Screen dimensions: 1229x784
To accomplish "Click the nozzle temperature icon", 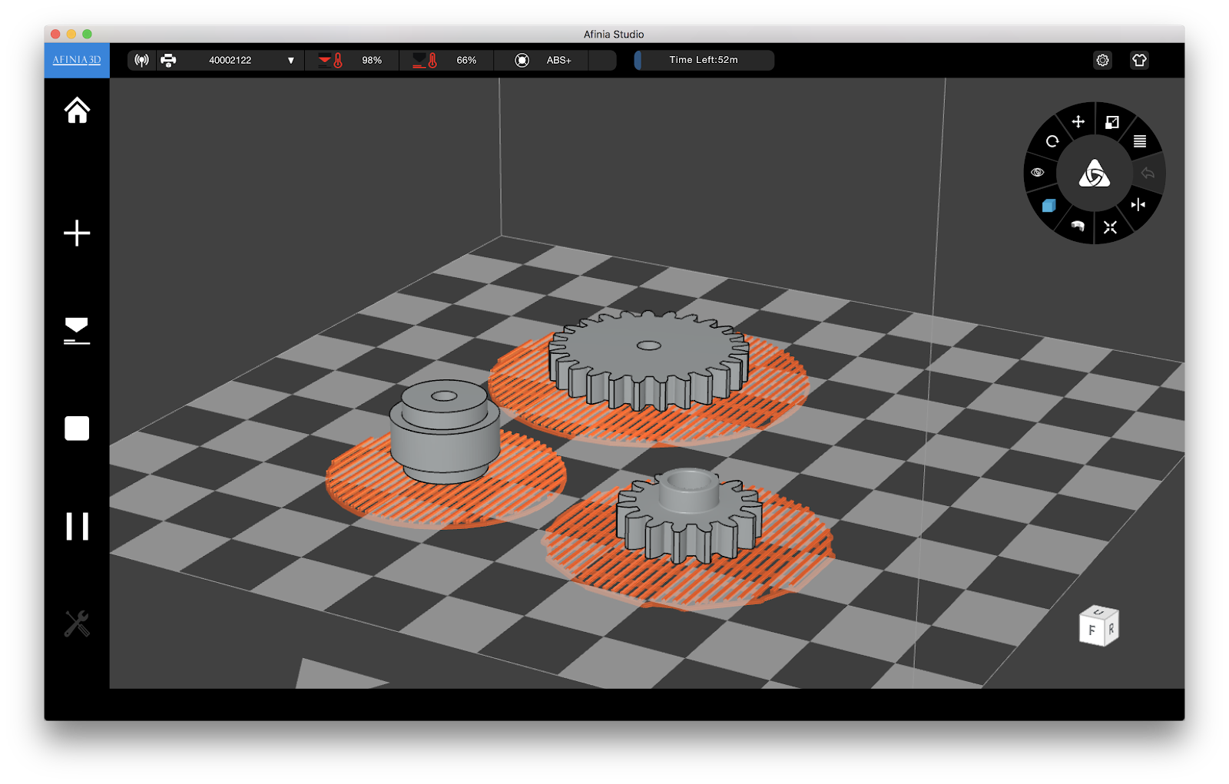I will coord(331,60).
